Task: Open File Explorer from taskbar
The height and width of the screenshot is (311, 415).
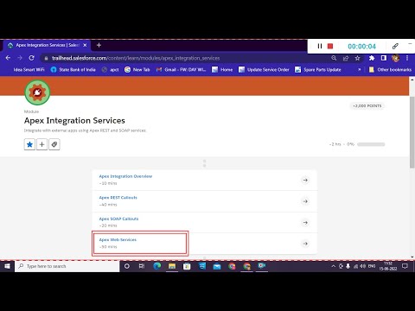Action: (172, 266)
